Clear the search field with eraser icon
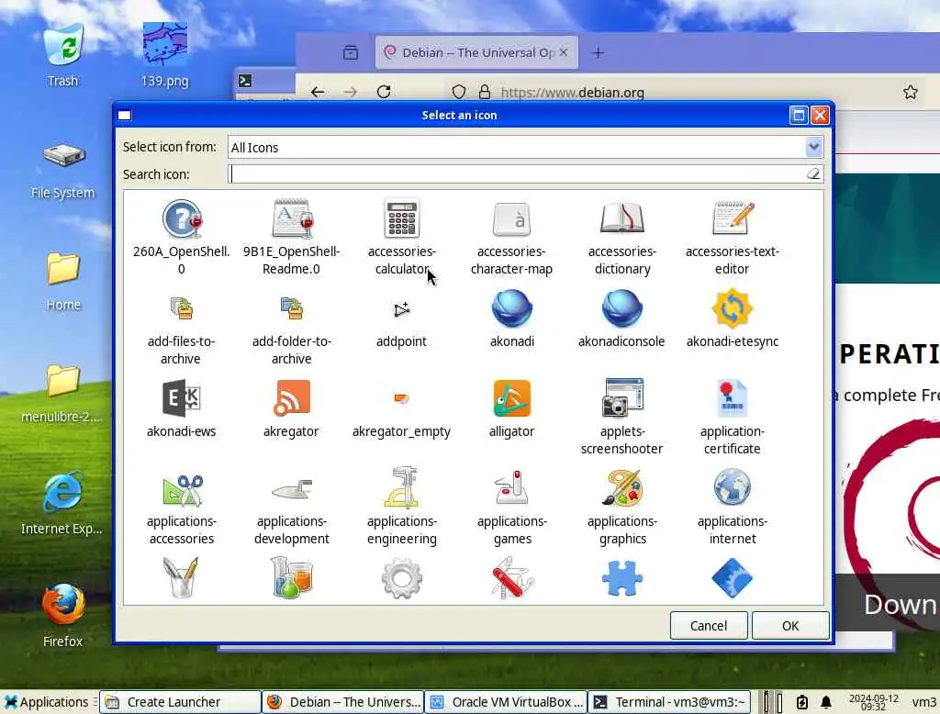 813,173
